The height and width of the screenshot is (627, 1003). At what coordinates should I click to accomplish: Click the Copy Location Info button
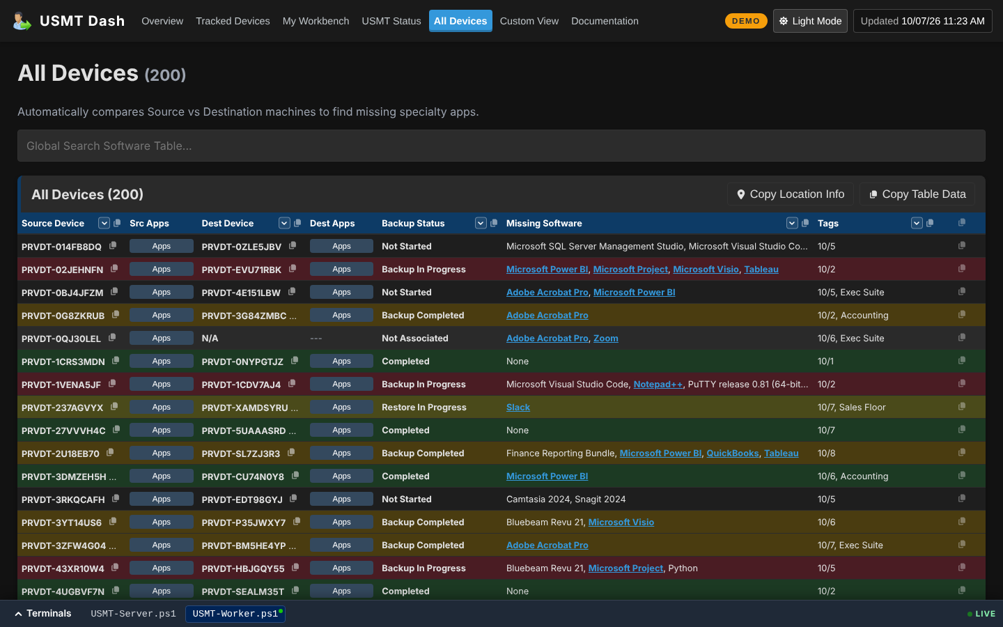tap(791, 194)
